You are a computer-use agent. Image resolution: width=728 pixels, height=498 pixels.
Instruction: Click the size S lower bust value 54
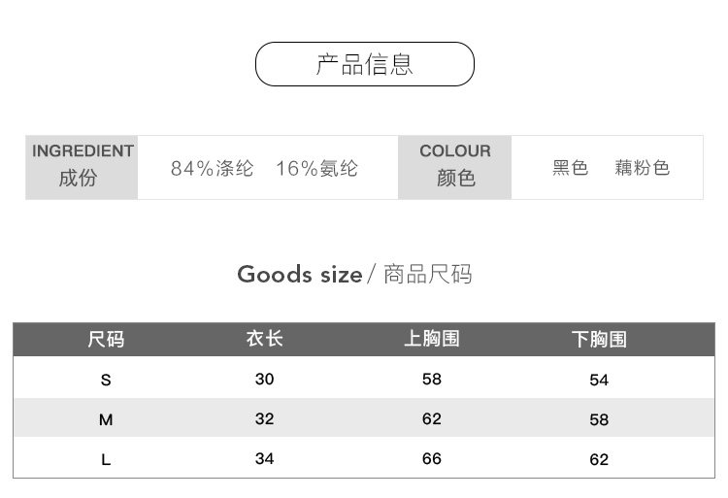599,381
